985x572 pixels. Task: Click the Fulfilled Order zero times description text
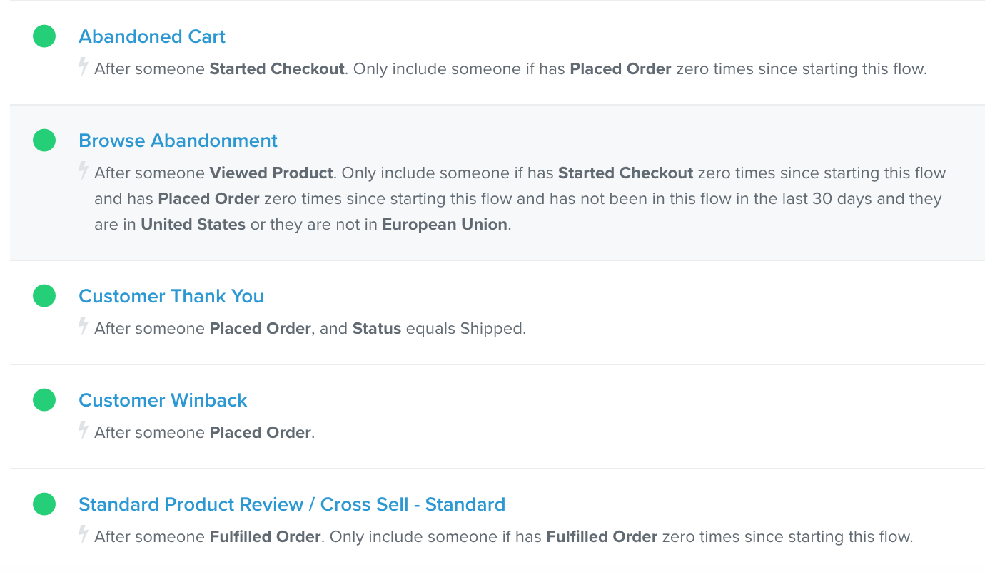503,537
